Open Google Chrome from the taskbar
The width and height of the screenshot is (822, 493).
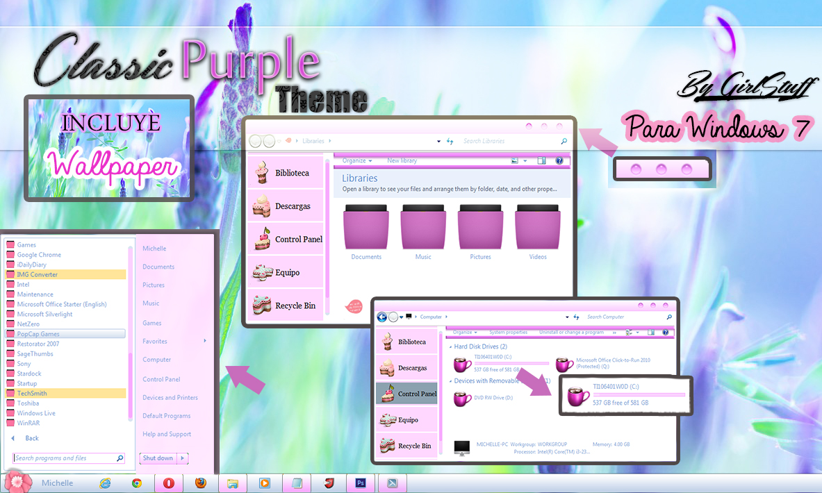137,483
